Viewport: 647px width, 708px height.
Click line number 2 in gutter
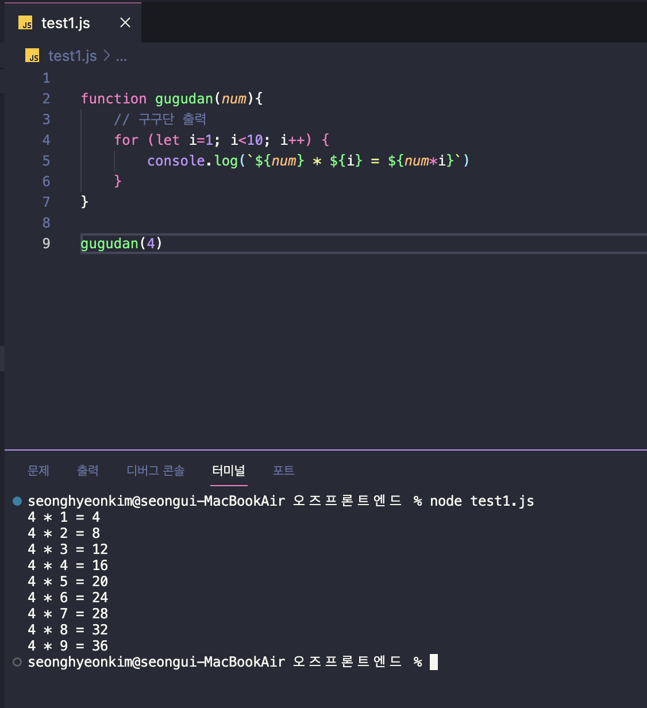[x=47, y=99]
